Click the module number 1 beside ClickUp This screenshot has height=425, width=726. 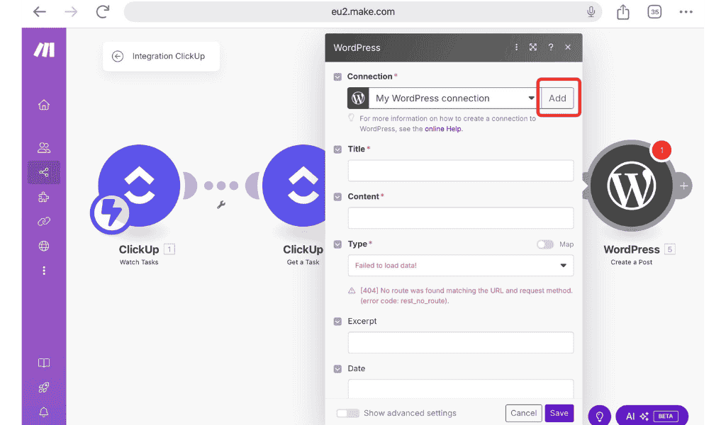pyautogui.click(x=169, y=249)
